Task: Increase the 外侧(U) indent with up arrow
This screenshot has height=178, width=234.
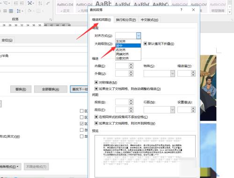Action: pos(131,72)
